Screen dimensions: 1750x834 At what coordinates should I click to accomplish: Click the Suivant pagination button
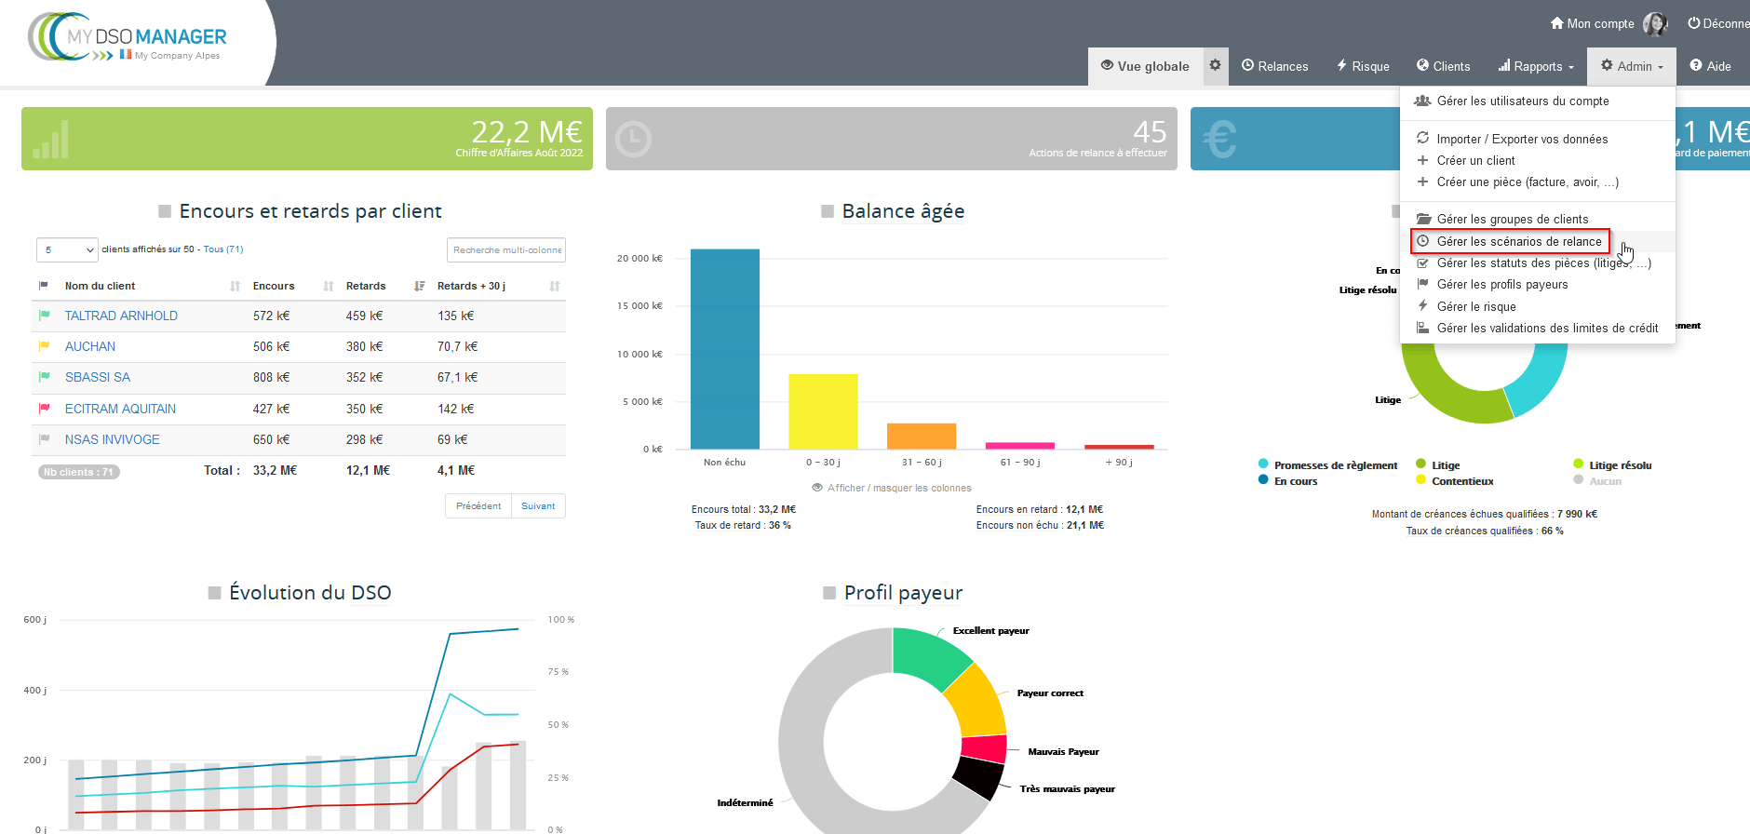(x=538, y=505)
